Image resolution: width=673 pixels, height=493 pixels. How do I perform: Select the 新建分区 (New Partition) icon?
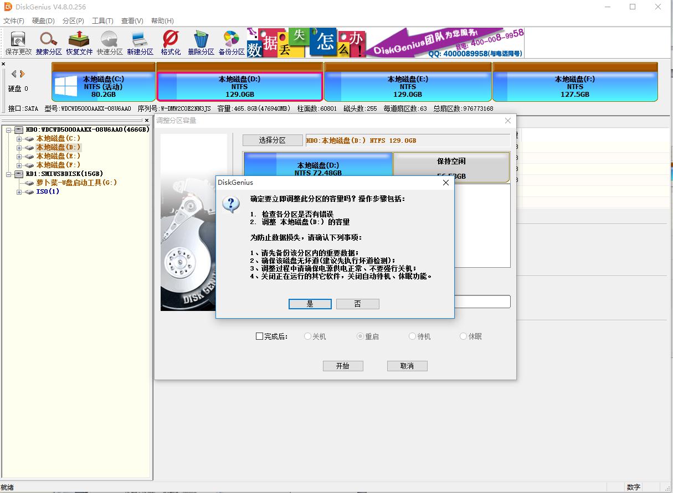click(140, 43)
